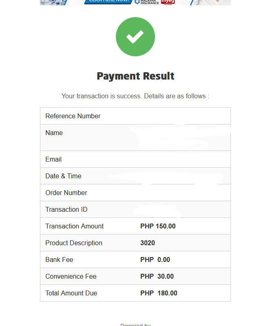Click the Product Description value 3020
Viewport: 266px width, 326px height.
(147, 243)
